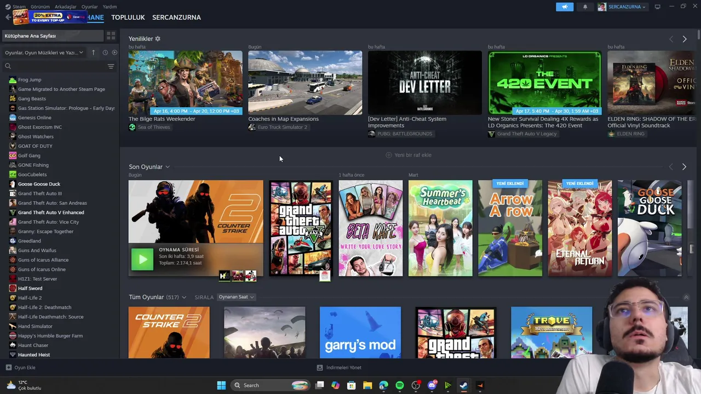
Task: Select Grand Theft Auto V Enhanced entry
Action: click(x=51, y=212)
